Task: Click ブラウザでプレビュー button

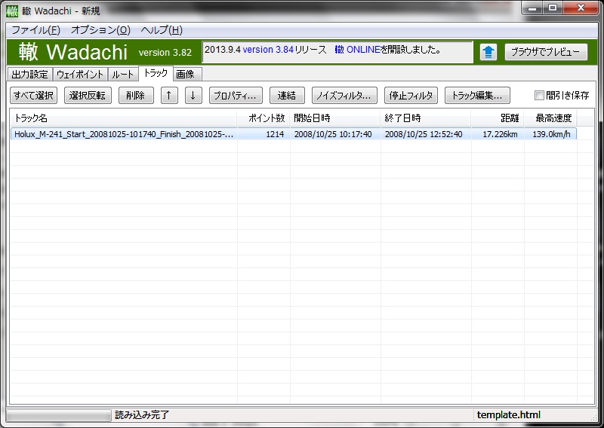Action: pyautogui.click(x=546, y=52)
